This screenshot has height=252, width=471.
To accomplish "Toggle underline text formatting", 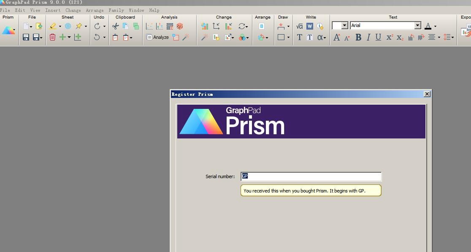I will (x=378, y=37).
